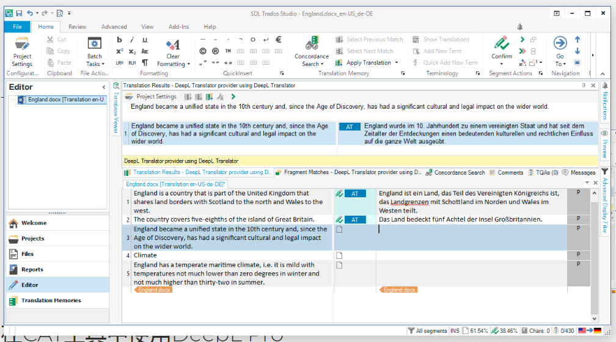Viewport: 616px width, 342px height.
Task: Open the Messages tab
Action: click(579, 172)
